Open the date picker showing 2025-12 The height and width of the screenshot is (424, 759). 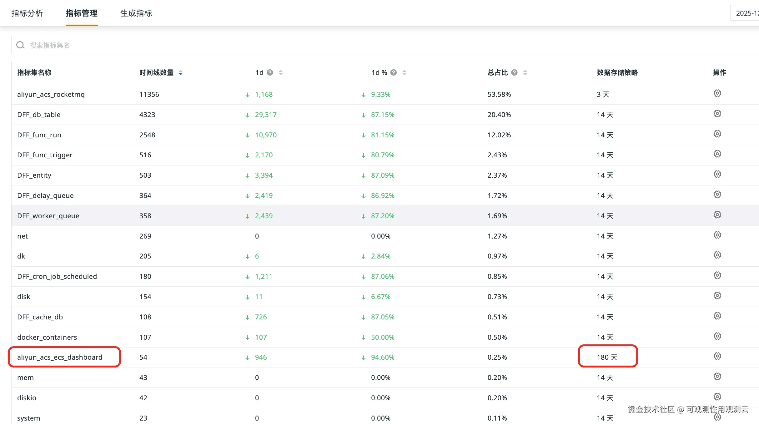pos(747,13)
